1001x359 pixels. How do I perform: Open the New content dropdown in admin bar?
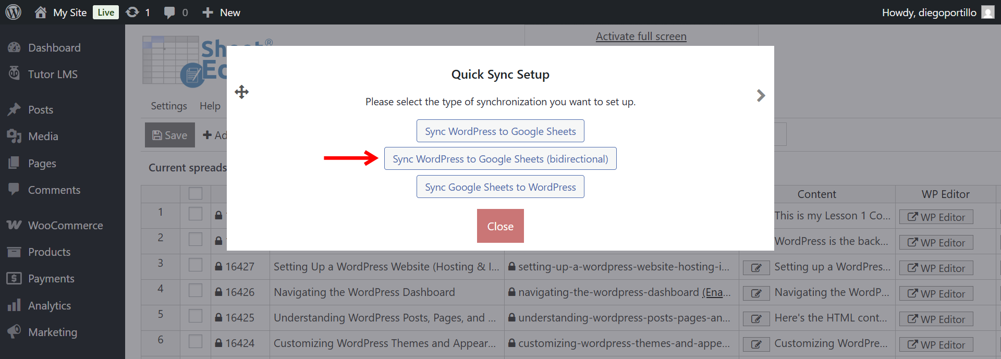(222, 13)
